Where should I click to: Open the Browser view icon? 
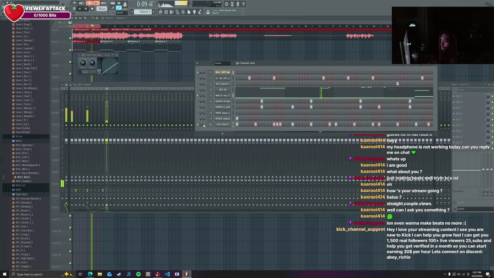(x=177, y=12)
